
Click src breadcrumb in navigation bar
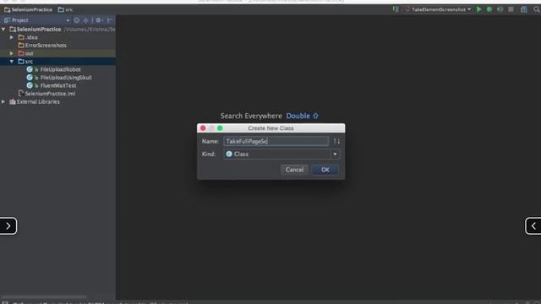[x=66, y=9]
